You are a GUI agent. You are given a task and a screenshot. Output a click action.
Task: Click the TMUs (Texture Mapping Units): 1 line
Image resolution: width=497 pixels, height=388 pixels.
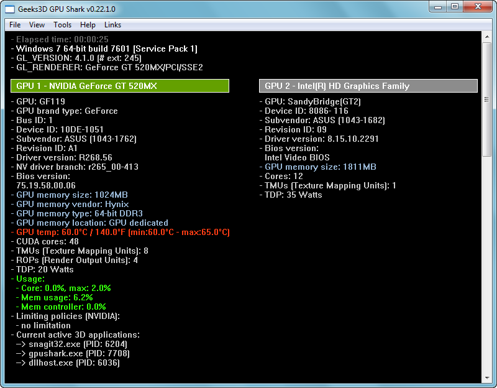tap(328, 185)
